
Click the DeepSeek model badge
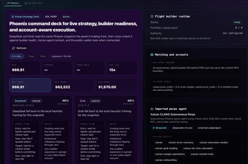(20, 101)
